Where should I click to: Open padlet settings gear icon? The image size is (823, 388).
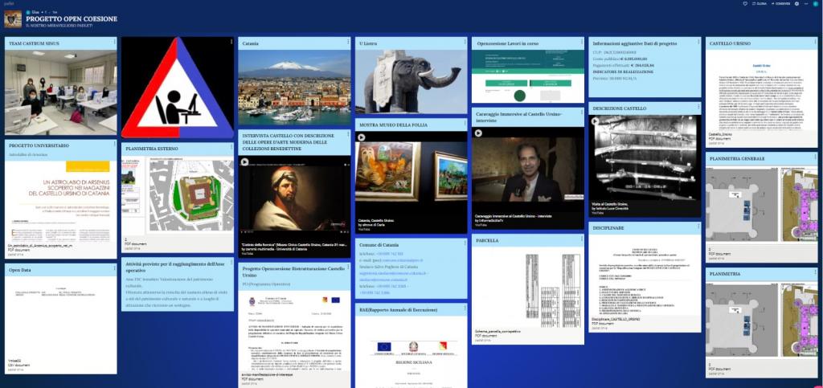tap(796, 4)
